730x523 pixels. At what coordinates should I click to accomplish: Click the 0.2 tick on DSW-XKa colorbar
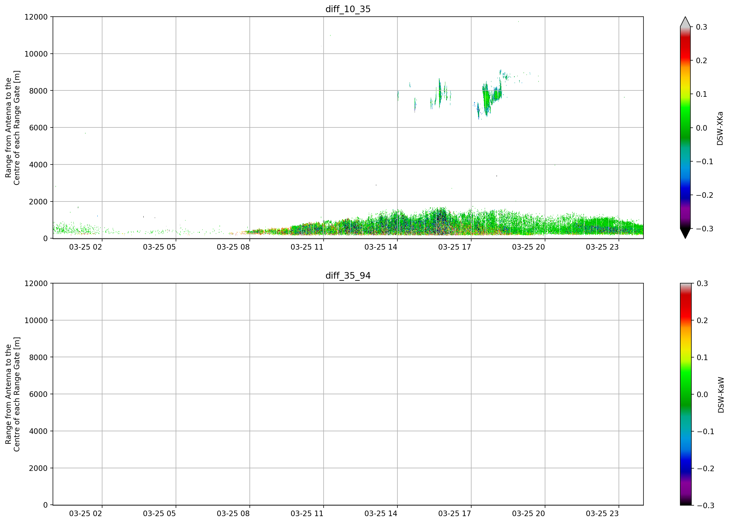(x=701, y=61)
